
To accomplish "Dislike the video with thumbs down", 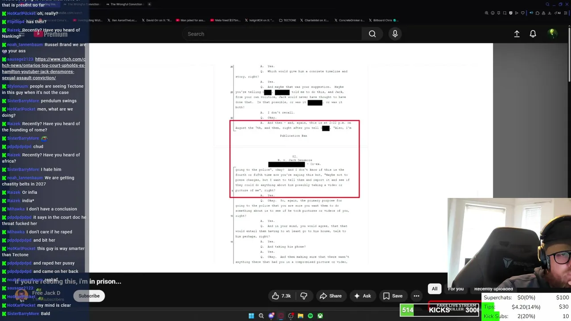I will point(304,296).
